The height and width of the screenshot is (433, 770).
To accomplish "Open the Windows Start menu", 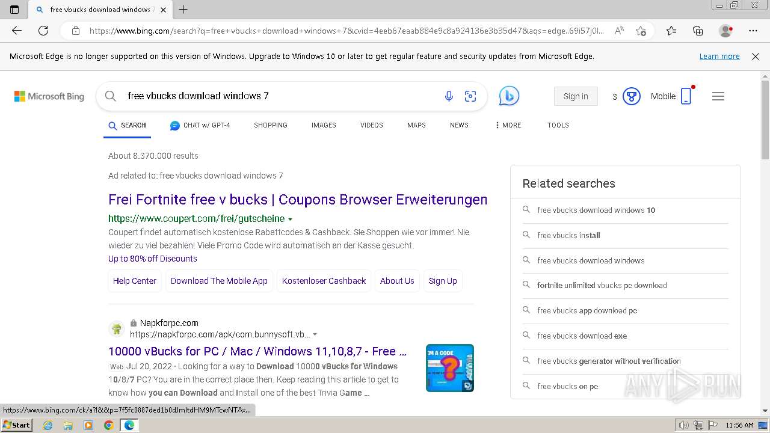I will pyautogui.click(x=17, y=425).
